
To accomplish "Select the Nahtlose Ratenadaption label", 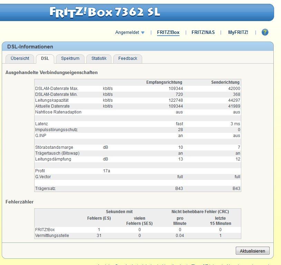I will click(x=58, y=112).
